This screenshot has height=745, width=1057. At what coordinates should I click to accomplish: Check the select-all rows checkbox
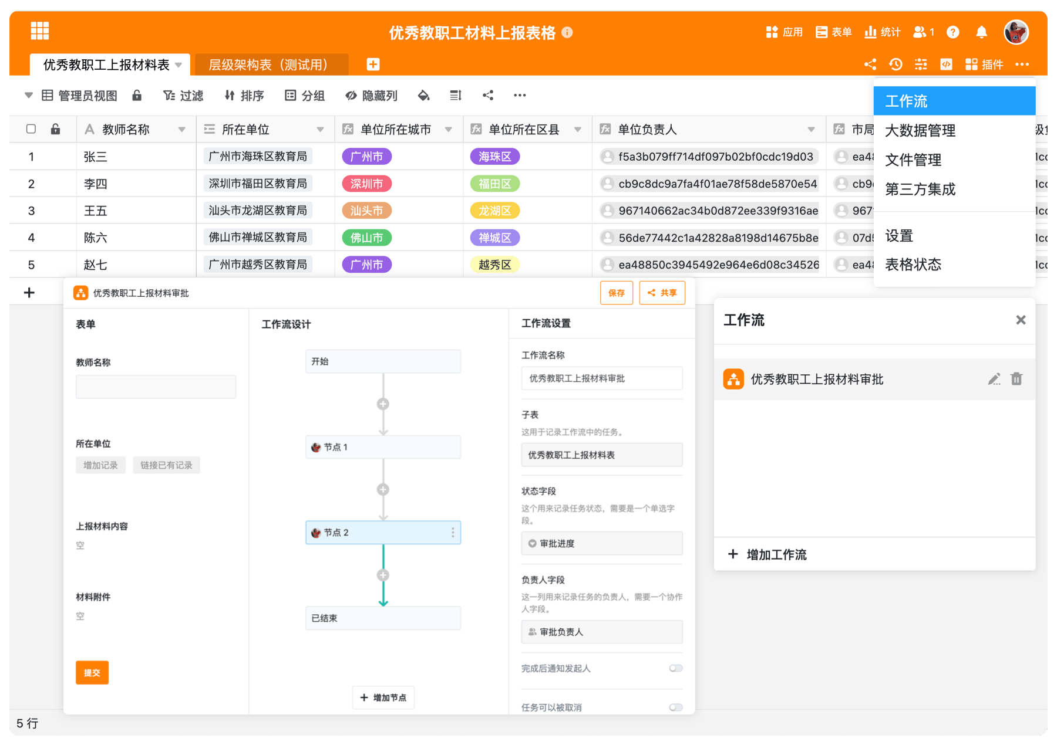[31, 129]
